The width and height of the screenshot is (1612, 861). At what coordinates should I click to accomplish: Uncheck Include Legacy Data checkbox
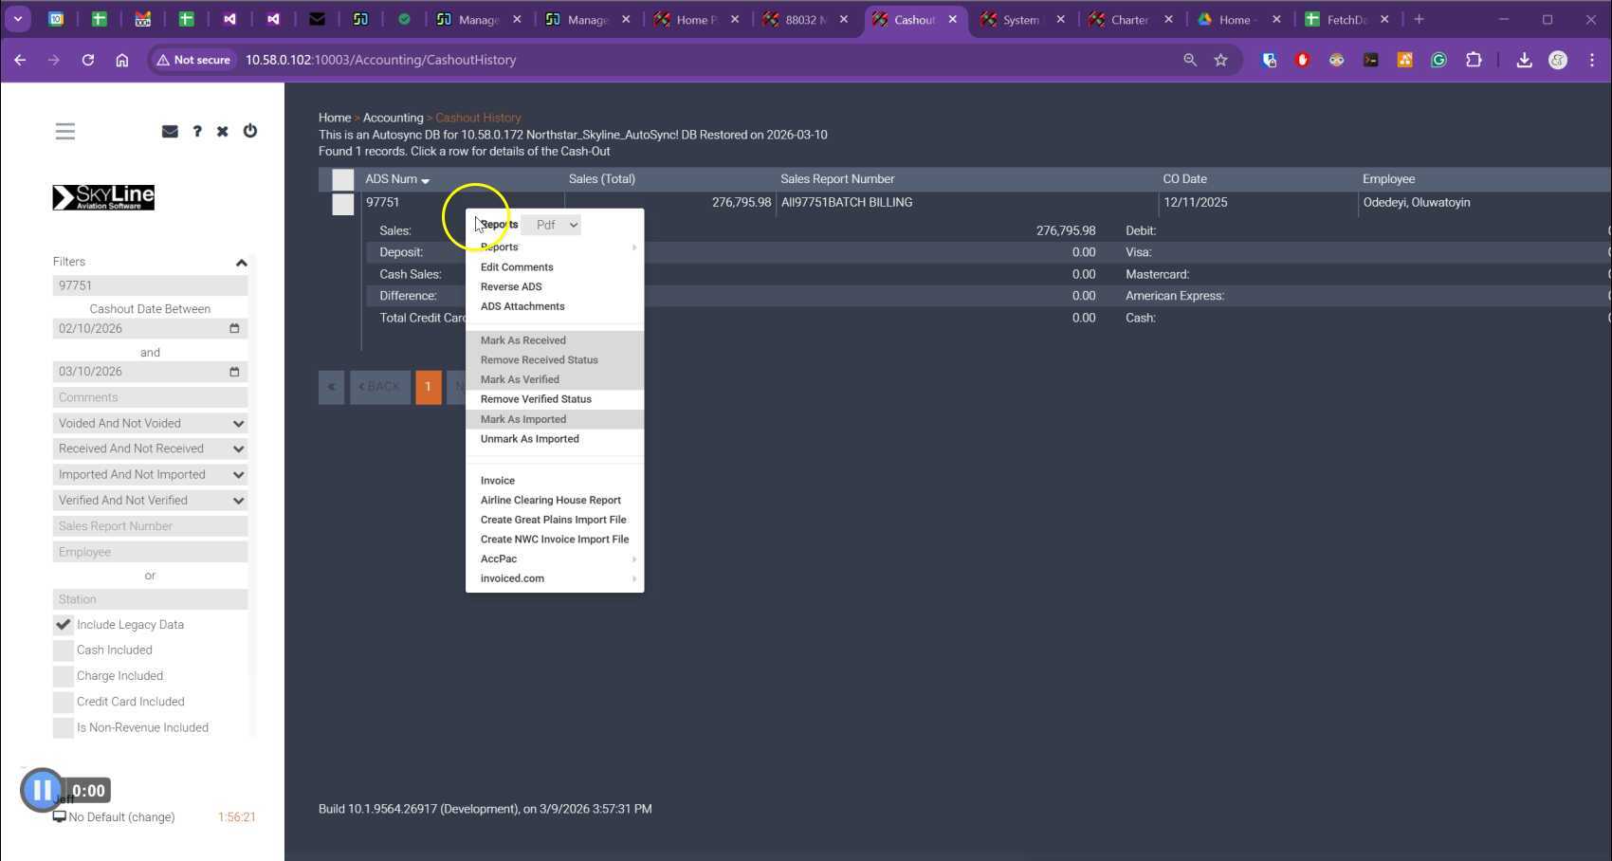tap(64, 625)
